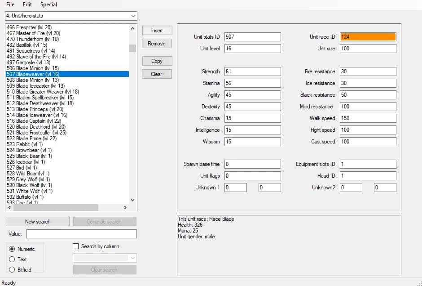Click the Insert button
Screen dimensions: 422x286
click(157, 31)
